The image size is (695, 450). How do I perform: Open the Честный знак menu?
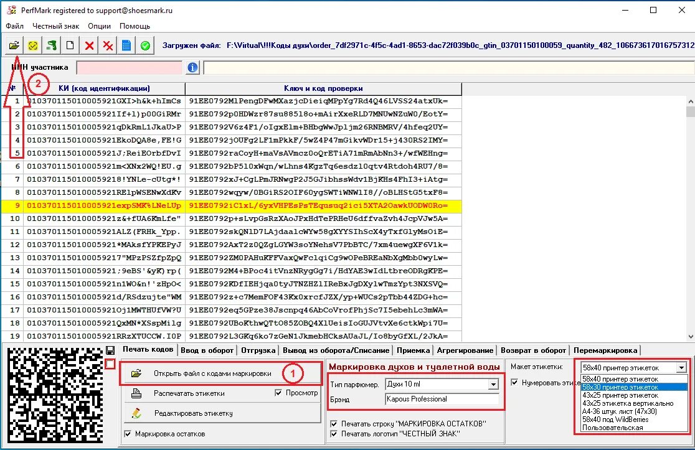point(56,26)
